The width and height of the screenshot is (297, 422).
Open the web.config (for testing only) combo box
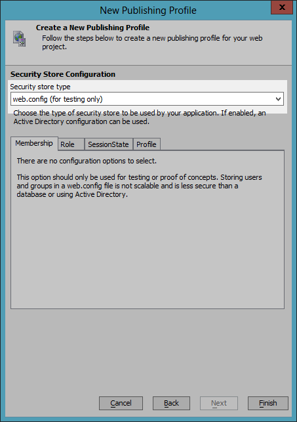point(147,99)
